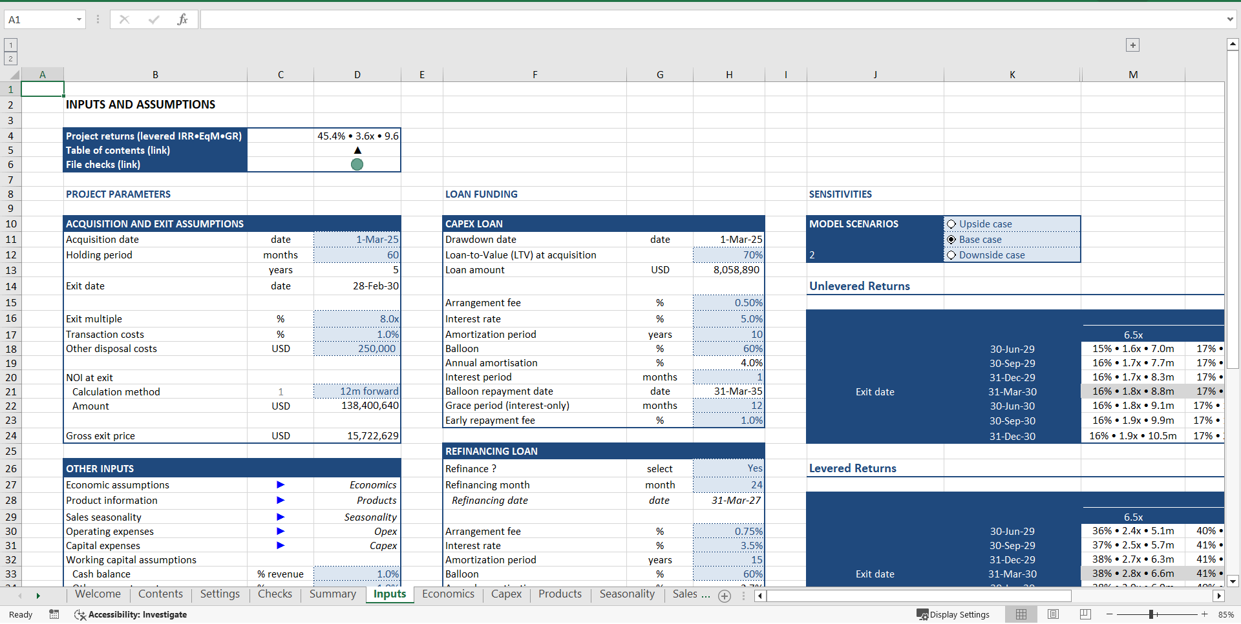Open the Name Box dropdown
Viewport: 1241px width, 624px height.
(79, 19)
